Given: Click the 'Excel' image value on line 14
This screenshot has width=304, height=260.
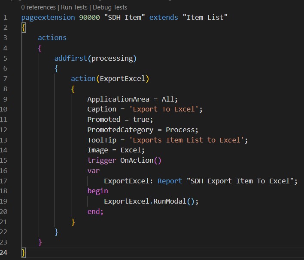Looking at the screenshot, I should [x=131, y=150].
